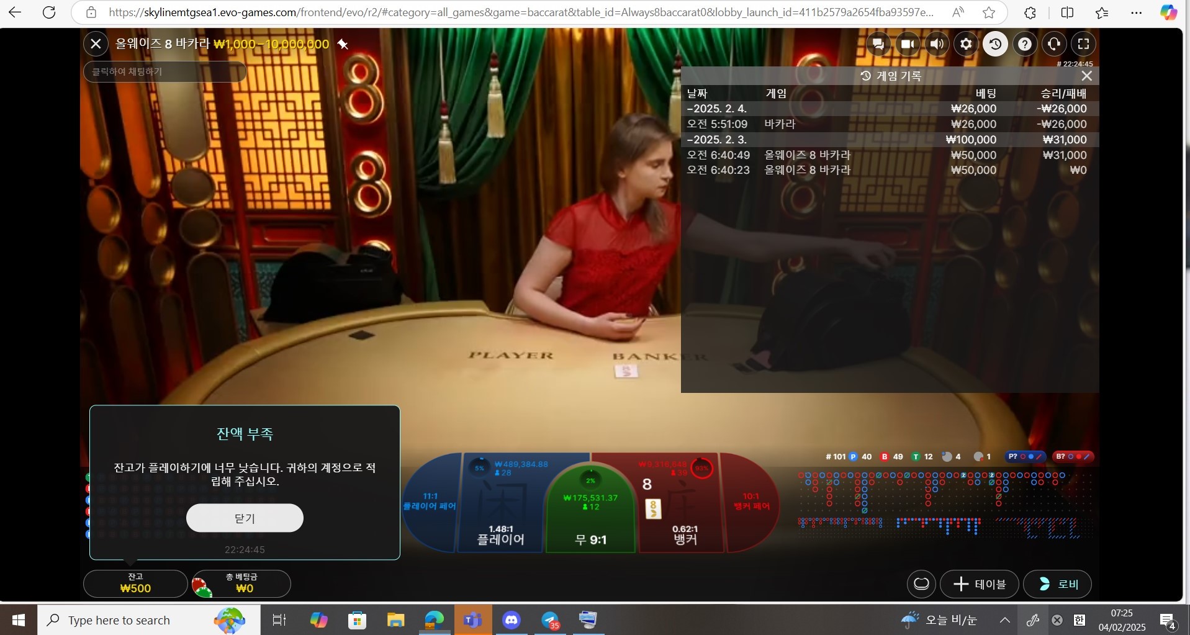Collapse the 2025. 2. 3. date group
This screenshot has height=635, width=1190.
[x=716, y=140]
